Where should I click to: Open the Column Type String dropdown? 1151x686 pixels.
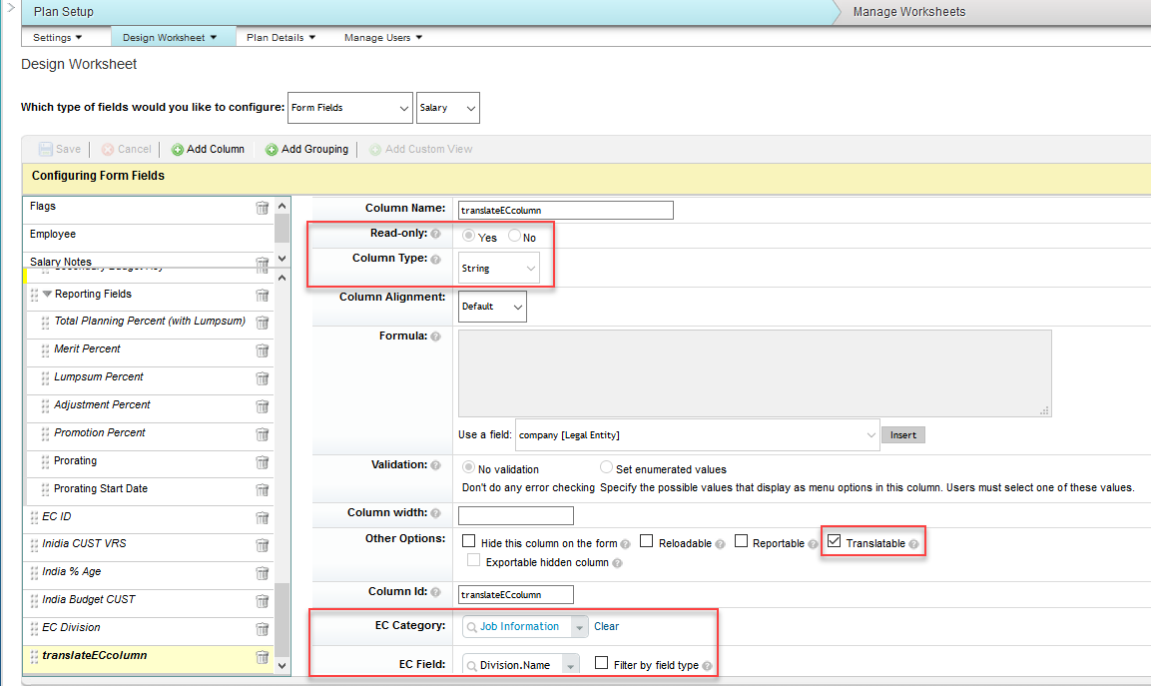tap(498, 268)
